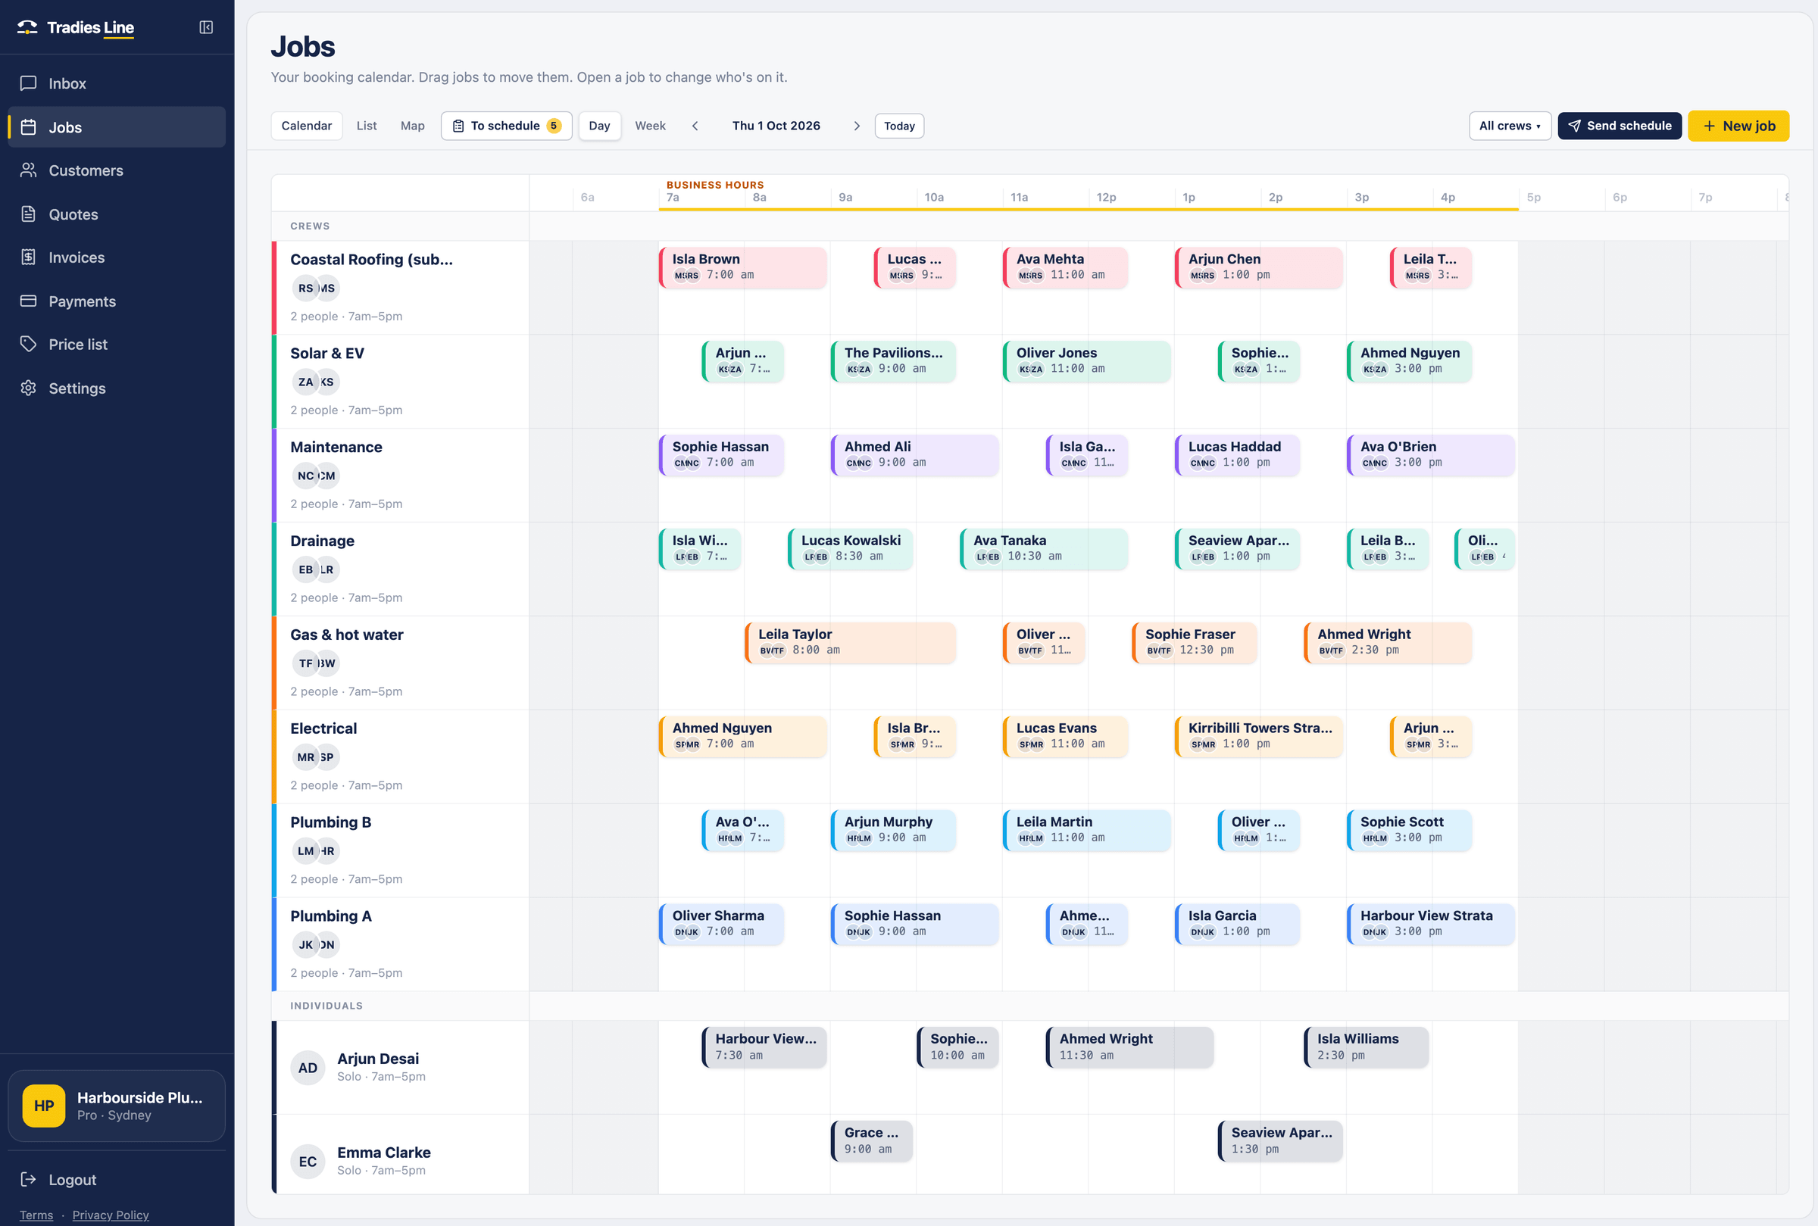Open Lucas Kowalski 8:30 am job
Screen dimensions: 1818x1226
850,549
